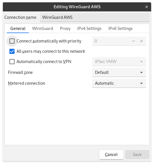Click the Connection name text field
The image size is (154, 164).
coord(95,17)
